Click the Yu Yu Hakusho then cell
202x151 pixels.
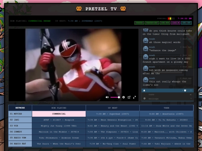tap(166, 120)
